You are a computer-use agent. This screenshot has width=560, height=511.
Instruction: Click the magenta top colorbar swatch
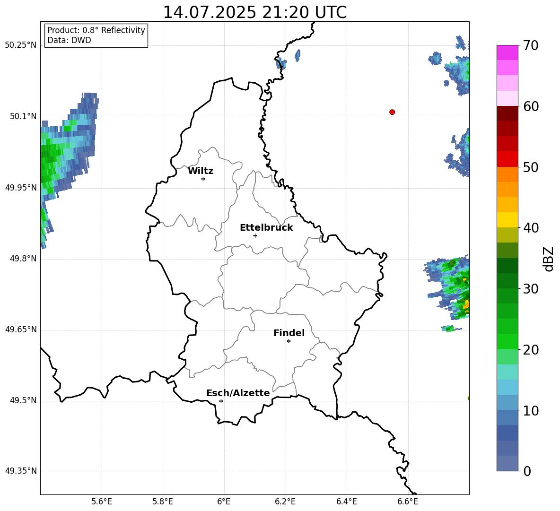(507, 53)
